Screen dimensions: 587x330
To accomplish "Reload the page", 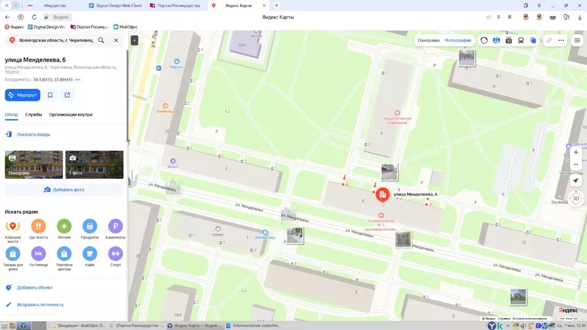I will [34, 17].
